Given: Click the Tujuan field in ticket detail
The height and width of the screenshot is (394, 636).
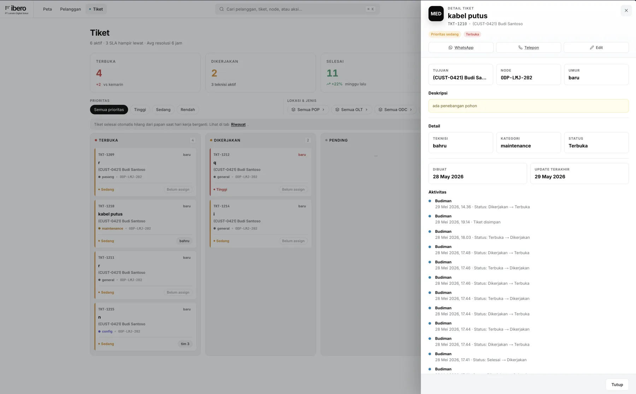Looking at the screenshot, I should [461, 74].
